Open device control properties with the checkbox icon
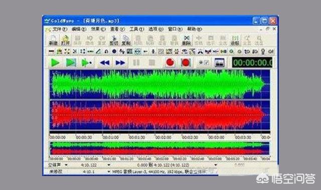The image size is (321, 190). 204,62
